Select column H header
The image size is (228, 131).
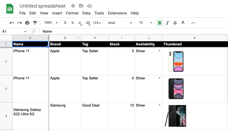95,38
